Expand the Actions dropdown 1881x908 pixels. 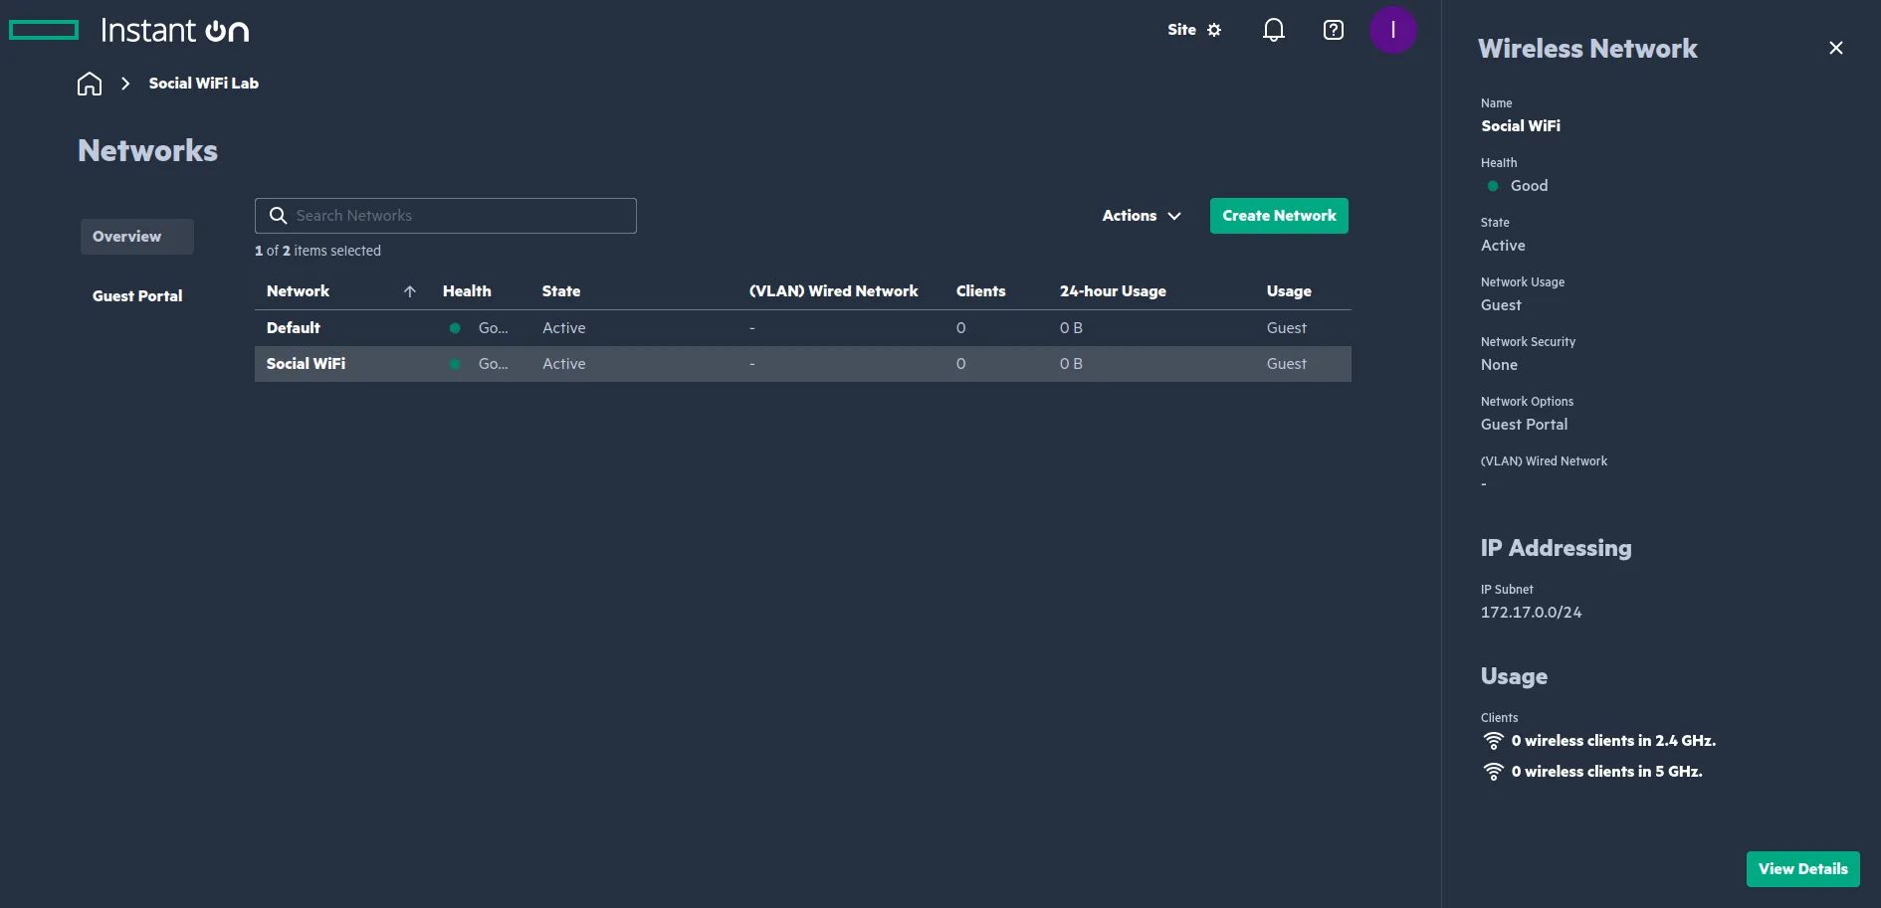(x=1141, y=216)
